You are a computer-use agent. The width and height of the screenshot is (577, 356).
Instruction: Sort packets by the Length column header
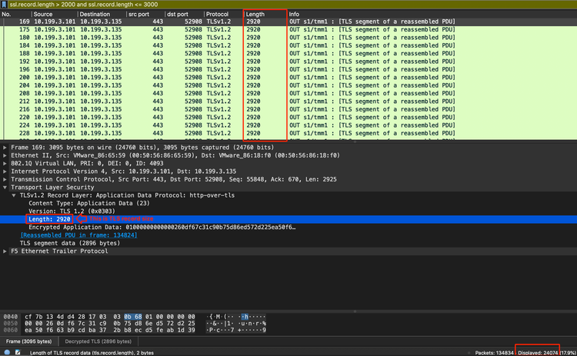[x=256, y=15]
